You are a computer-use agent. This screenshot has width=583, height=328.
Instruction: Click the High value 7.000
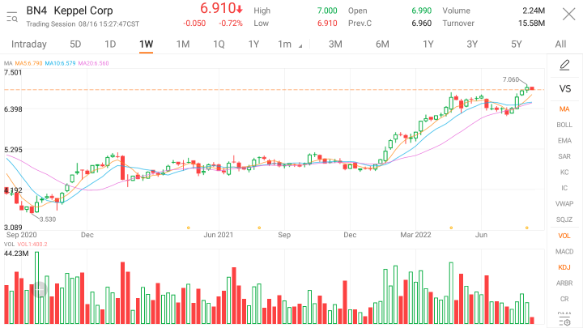click(x=327, y=11)
